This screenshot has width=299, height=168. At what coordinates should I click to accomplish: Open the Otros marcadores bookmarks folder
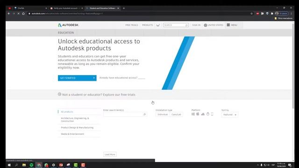click(284, 18)
